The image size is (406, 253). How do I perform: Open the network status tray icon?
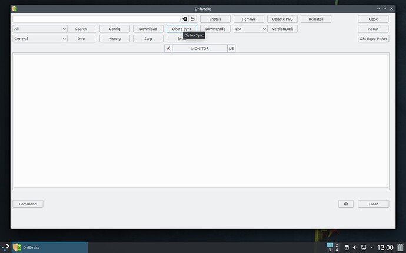coord(364,247)
